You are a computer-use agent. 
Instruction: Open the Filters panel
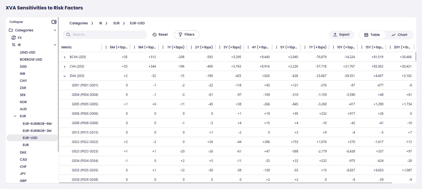[x=186, y=35]
